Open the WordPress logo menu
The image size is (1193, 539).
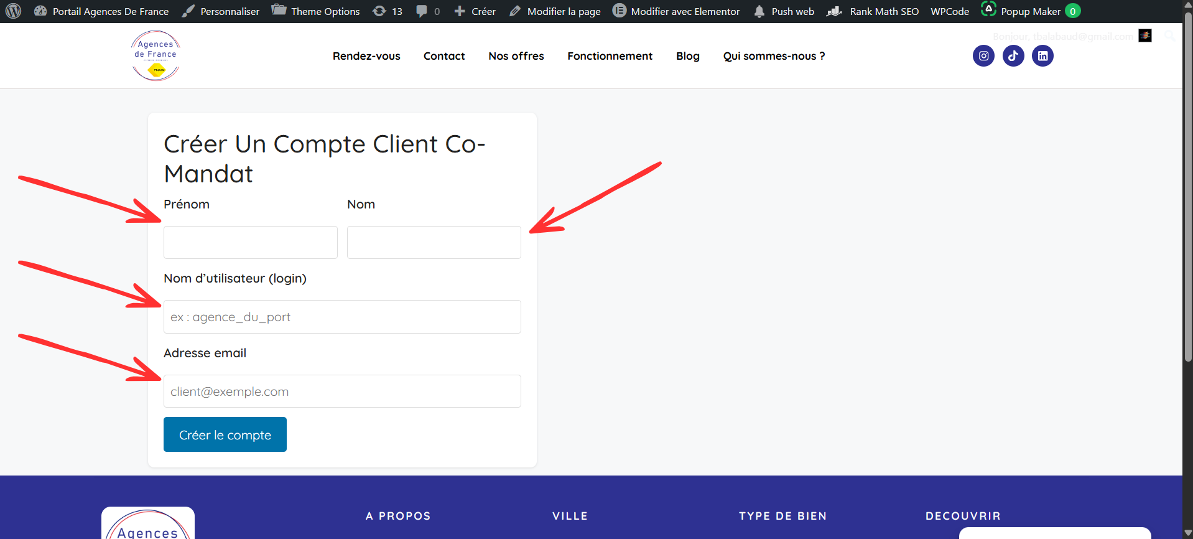(13, 11)
